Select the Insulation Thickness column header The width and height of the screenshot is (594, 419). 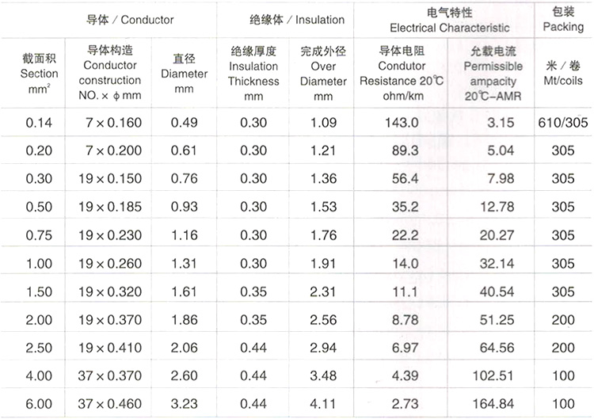pyautogui.click(x=253, y=73)
